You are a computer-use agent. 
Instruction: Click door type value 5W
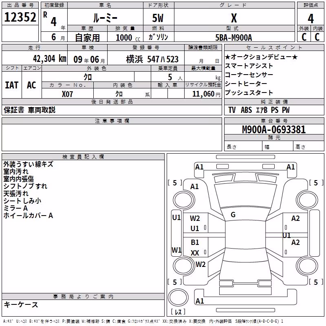point(158,18)
